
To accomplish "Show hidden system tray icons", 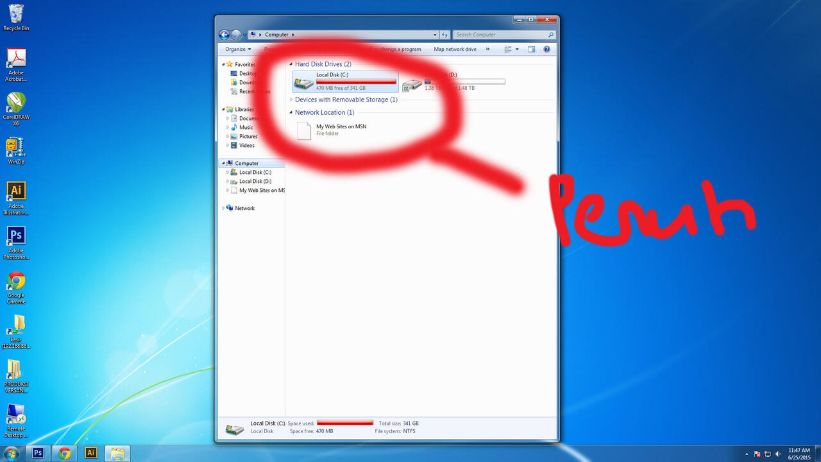I will coord(747,454).
